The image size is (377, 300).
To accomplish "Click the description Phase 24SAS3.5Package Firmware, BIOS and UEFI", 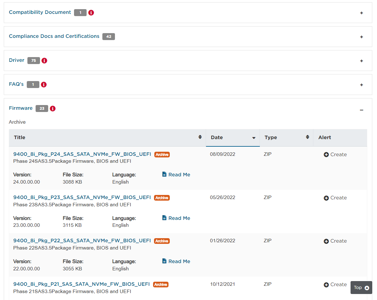I will coord(72,161).
